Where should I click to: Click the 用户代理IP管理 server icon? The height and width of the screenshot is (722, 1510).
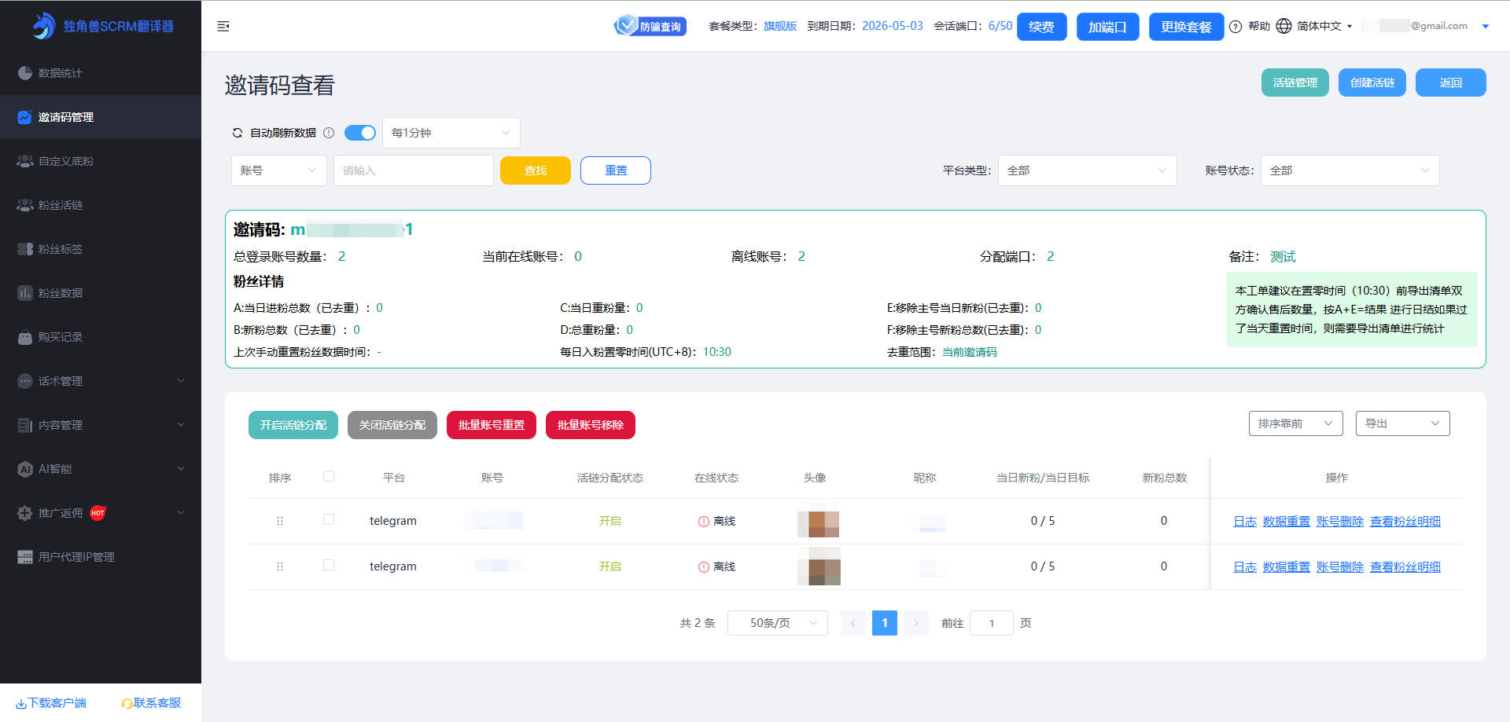pyautogui.click(x=25, y=557)
